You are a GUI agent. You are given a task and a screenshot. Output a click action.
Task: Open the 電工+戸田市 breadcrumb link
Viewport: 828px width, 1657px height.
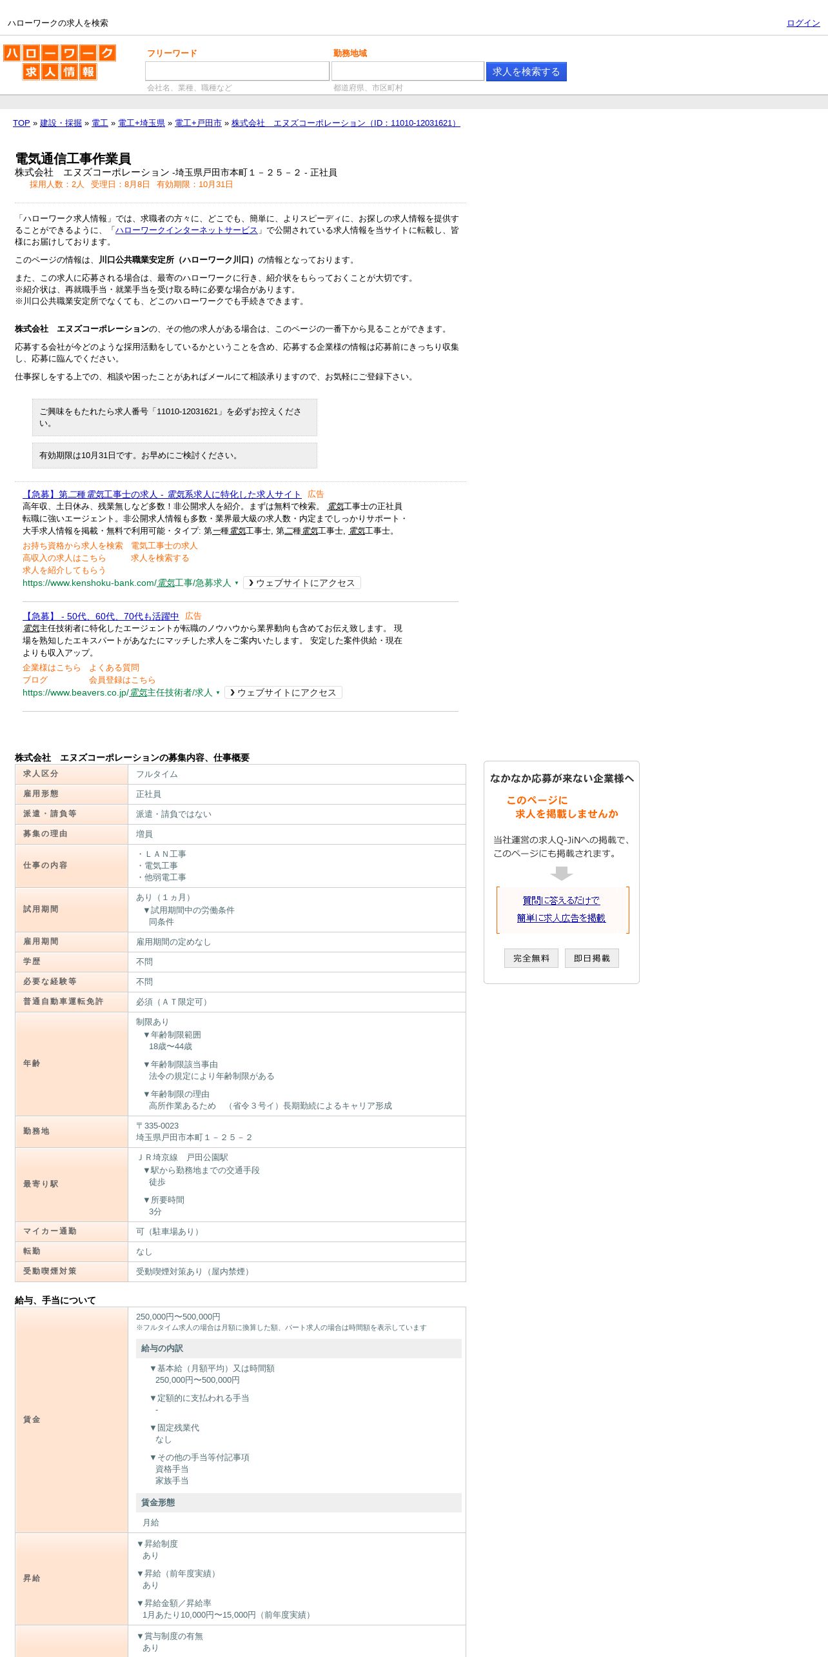(198, 123)
